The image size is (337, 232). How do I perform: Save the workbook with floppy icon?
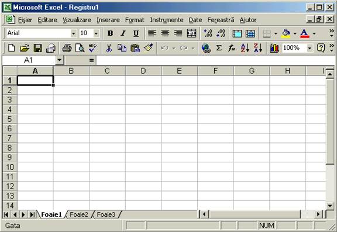pos(37,48)
